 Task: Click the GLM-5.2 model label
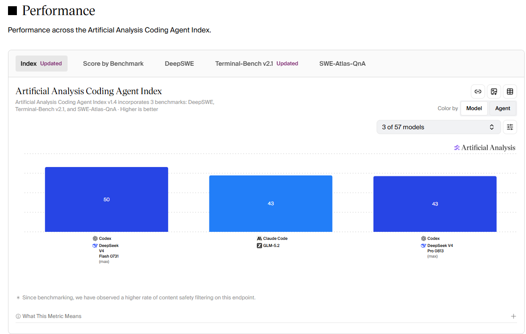[271, 246]
